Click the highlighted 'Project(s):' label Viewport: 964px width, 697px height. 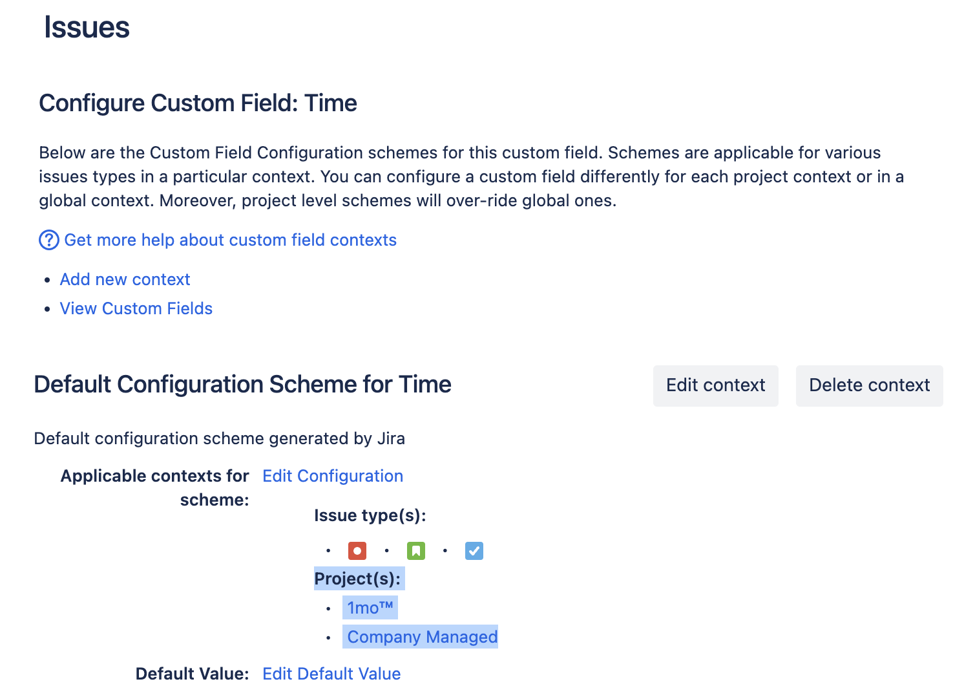click(357, 579)
